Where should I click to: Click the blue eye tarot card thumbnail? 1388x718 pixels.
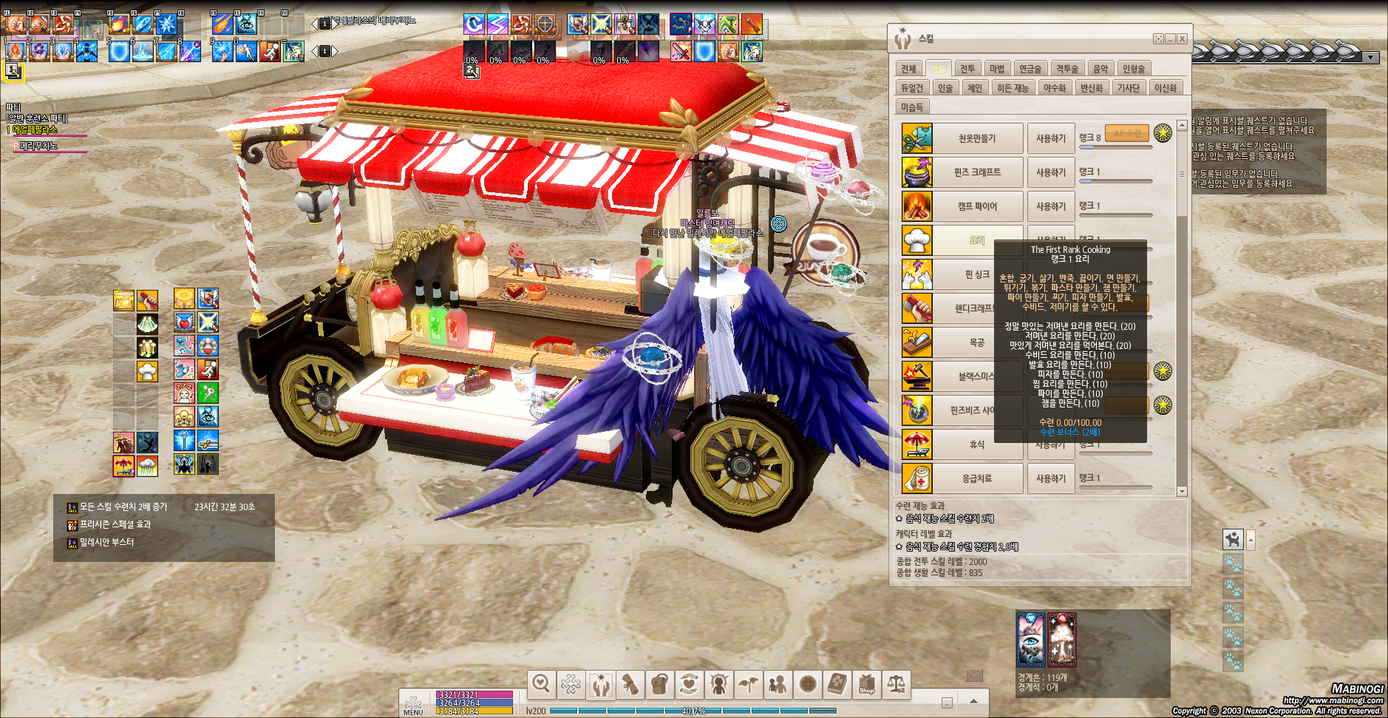point(1031,640)
